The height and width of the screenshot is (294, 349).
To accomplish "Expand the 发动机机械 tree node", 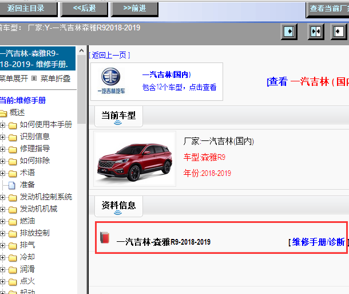I will point(2,209).
